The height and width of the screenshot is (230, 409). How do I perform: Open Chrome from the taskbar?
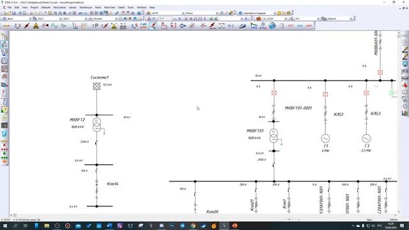[193, 226]
